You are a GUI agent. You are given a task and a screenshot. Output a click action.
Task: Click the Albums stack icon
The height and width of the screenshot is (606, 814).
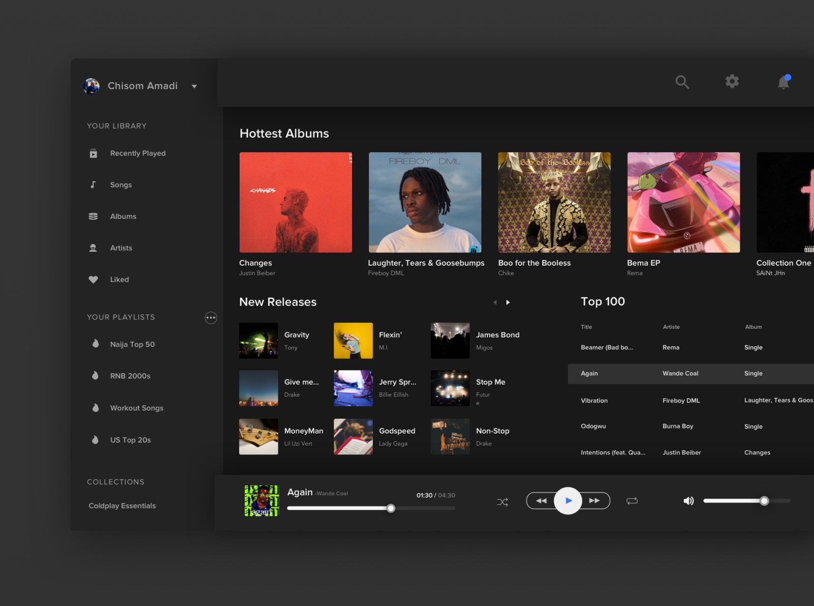[93, 216]
